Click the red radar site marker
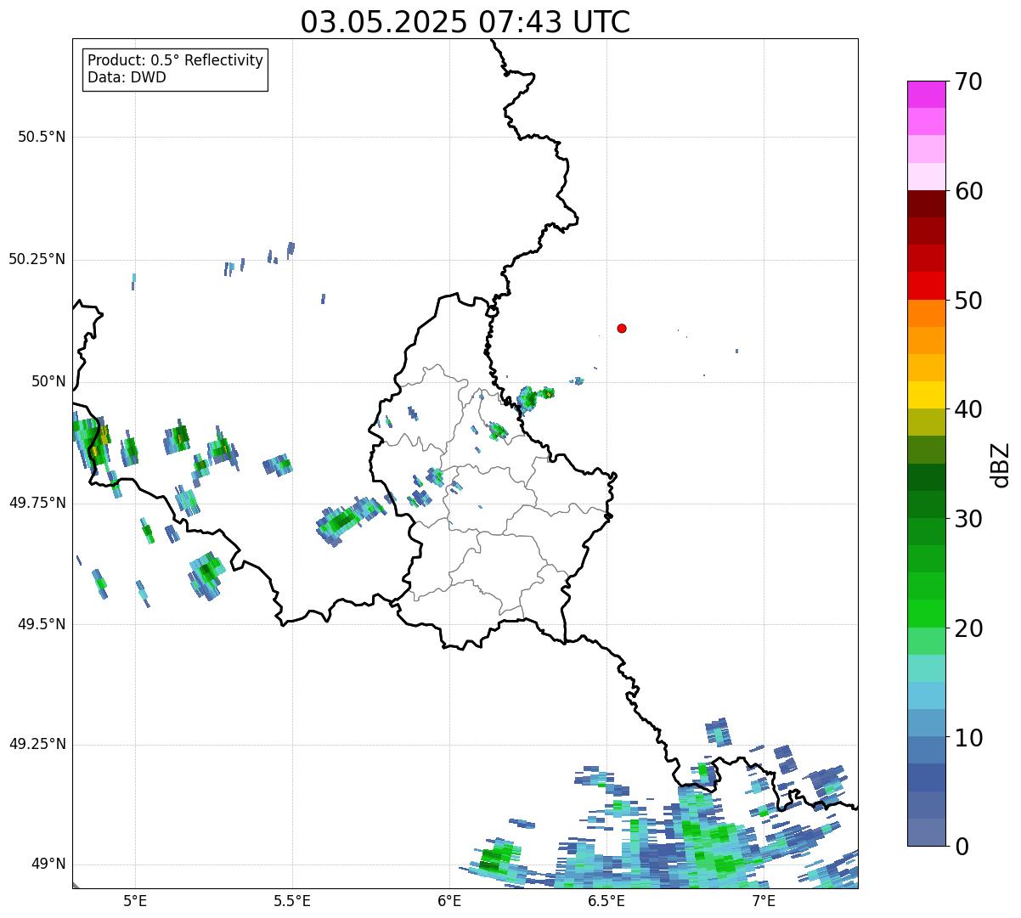 pos(622,329)
